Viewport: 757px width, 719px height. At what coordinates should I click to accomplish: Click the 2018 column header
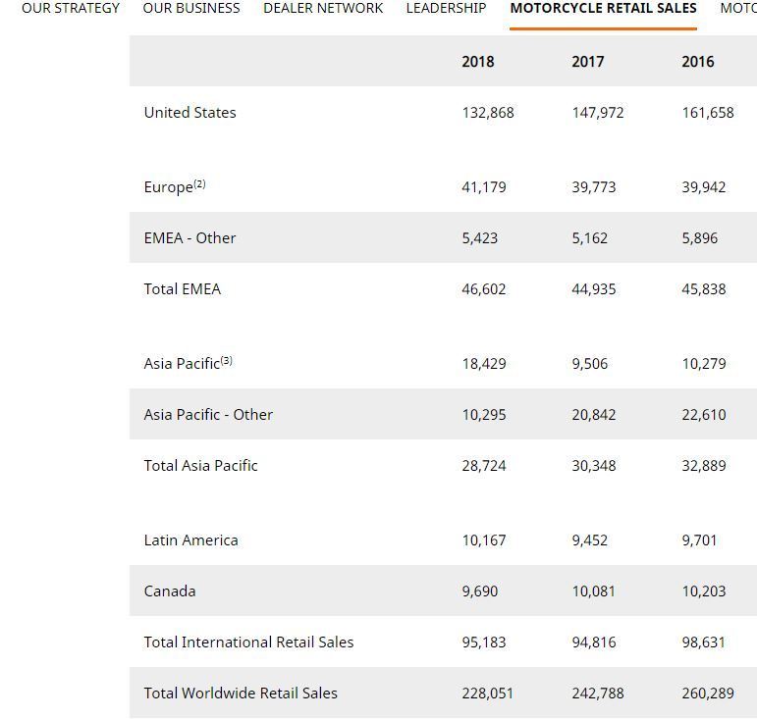pos(478,62)
